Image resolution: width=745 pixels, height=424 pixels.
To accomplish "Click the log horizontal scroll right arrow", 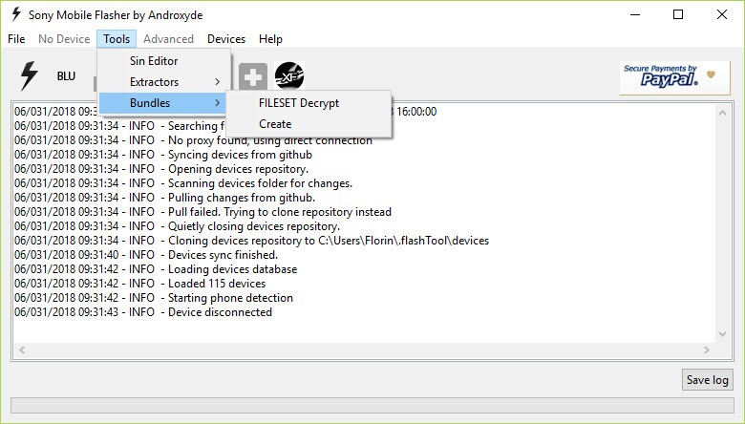I will click(707, 350).
